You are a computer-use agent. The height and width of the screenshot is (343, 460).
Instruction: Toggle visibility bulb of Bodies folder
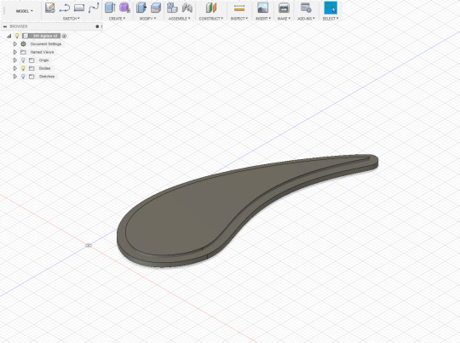tap(23, 68)
